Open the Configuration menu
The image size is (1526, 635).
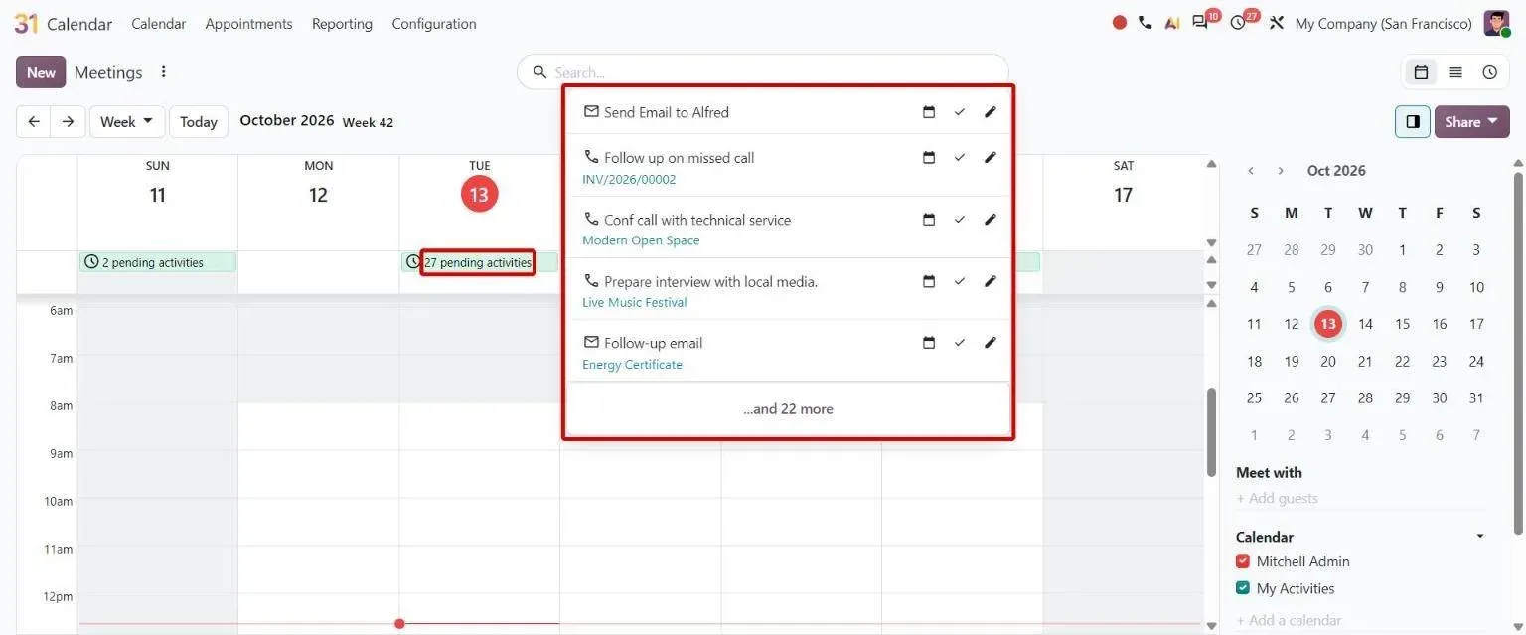(434, 24)
